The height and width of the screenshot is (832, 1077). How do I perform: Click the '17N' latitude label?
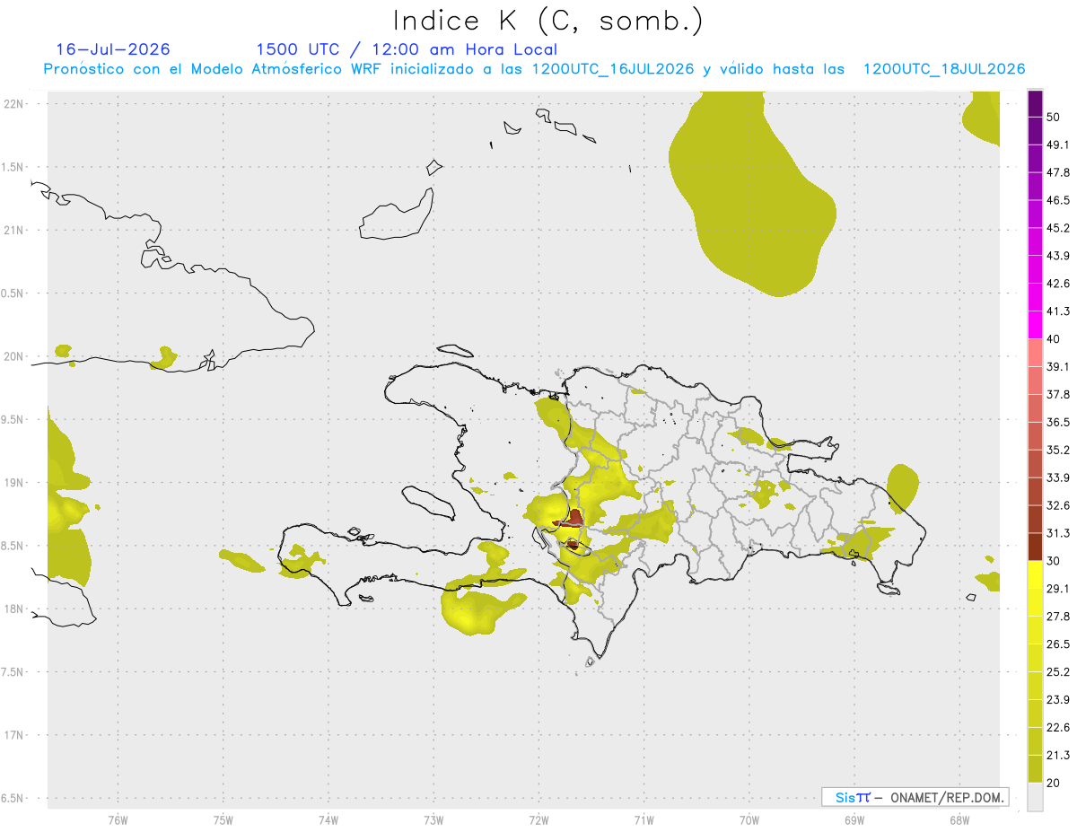click(13, 735)
